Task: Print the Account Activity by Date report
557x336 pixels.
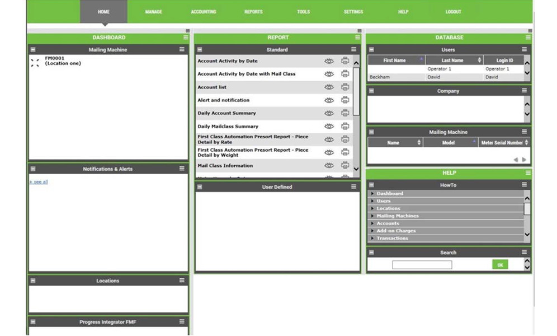Action: coord(345,61)
